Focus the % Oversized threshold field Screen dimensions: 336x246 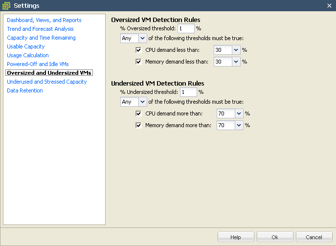coord(186,28)
